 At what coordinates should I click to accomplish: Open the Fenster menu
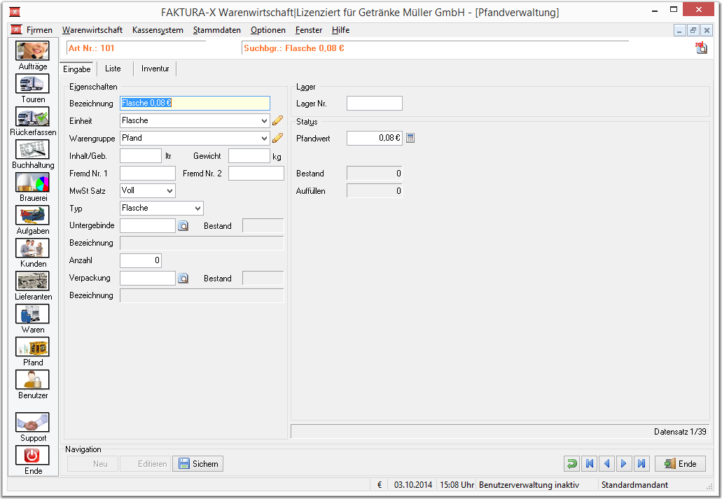(x=309, y=30)
